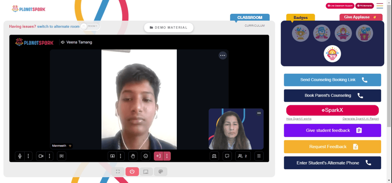The height and width of the screenshot is (183, 392).
Task: Click switch to alternate room text
Action: [58, 27]
